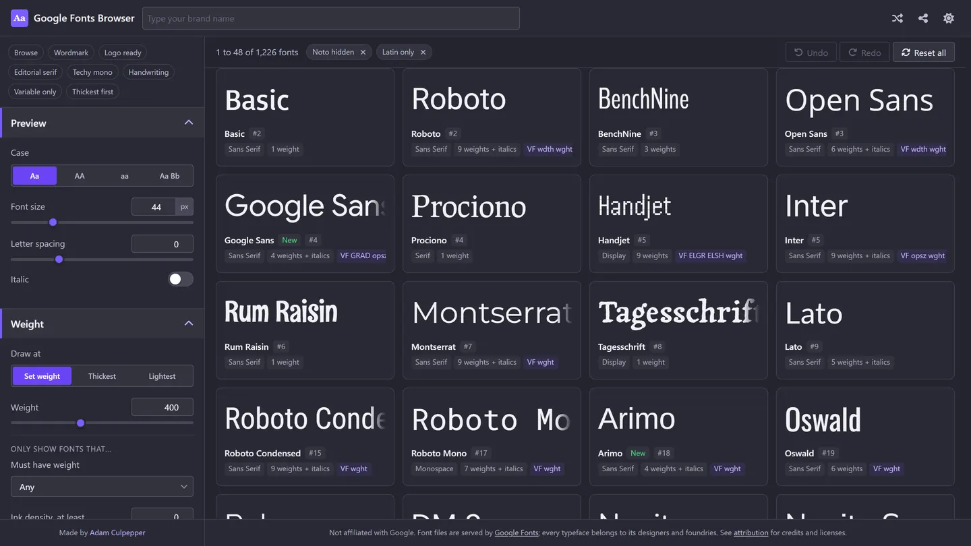Screen dimensions: 971x546
Task: Open the Montserrat font card
Action: (492, 330)
